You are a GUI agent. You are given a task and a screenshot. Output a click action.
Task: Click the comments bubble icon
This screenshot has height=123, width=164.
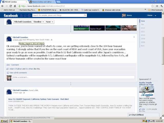[8, 73]
